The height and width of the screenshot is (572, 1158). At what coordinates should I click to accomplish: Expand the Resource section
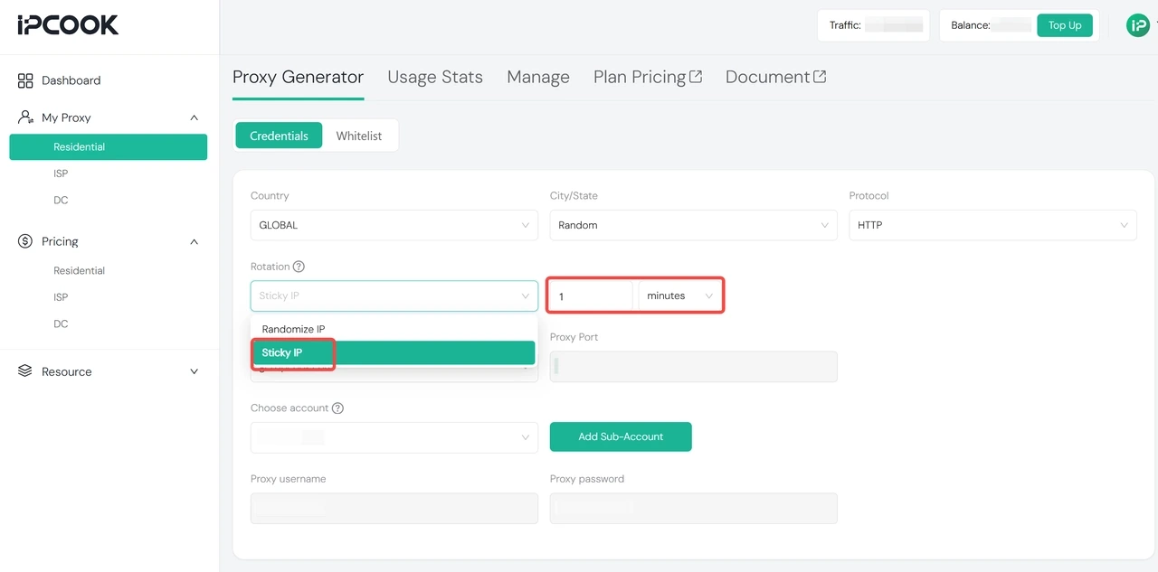click(194, 371)
